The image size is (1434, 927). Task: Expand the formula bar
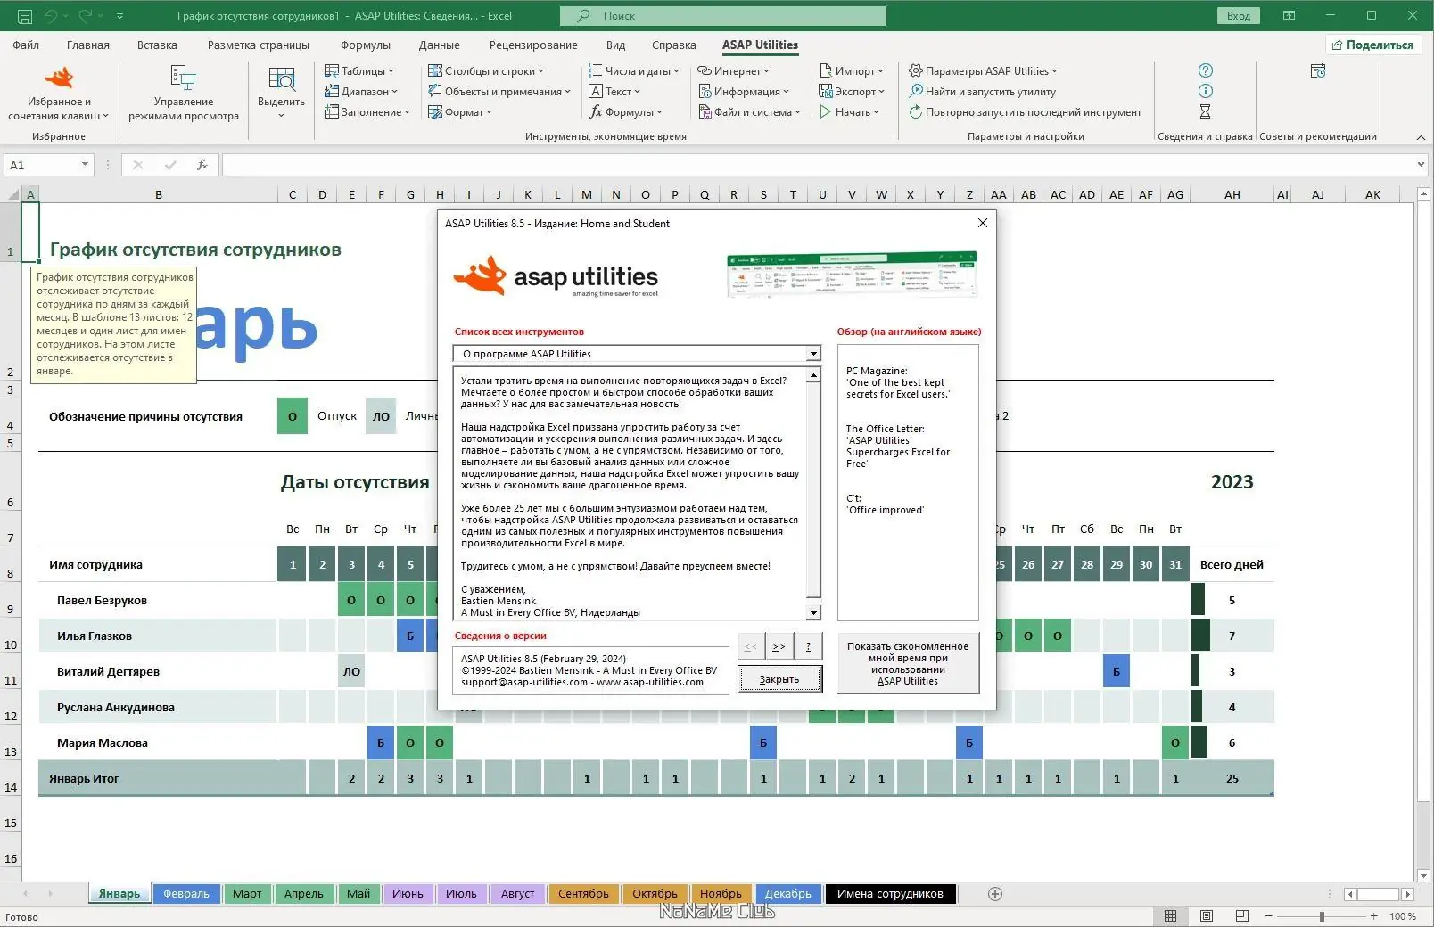pos(1421,165)
